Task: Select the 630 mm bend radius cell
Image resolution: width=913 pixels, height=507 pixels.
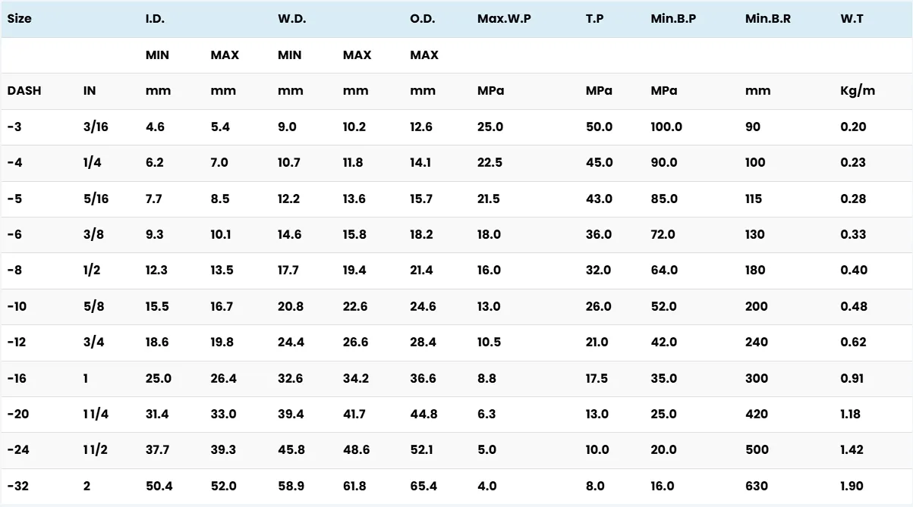Action: 757,486
